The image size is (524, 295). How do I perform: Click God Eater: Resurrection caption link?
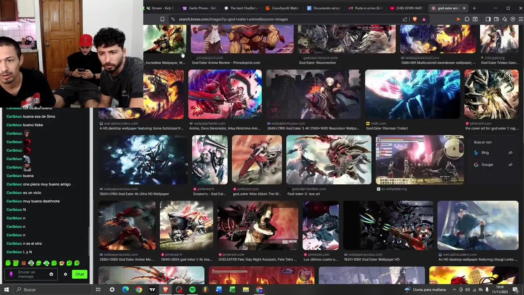[x=317, y=63]
